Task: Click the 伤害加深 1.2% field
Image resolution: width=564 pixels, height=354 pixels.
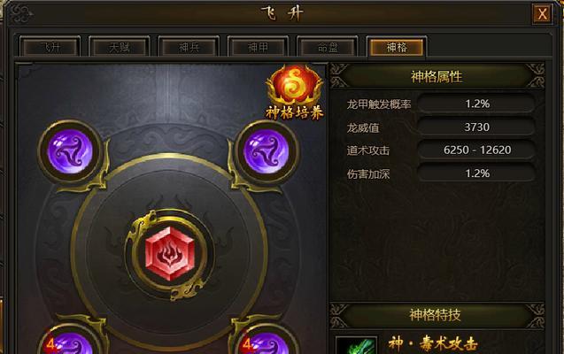Action: pyautogui.click(x=476, y=173)
